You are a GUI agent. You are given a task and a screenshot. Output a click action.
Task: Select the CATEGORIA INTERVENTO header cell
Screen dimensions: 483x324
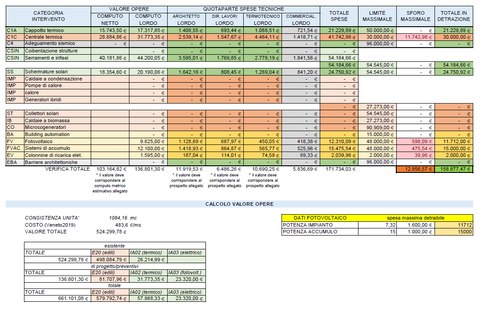tap(48, 16)
